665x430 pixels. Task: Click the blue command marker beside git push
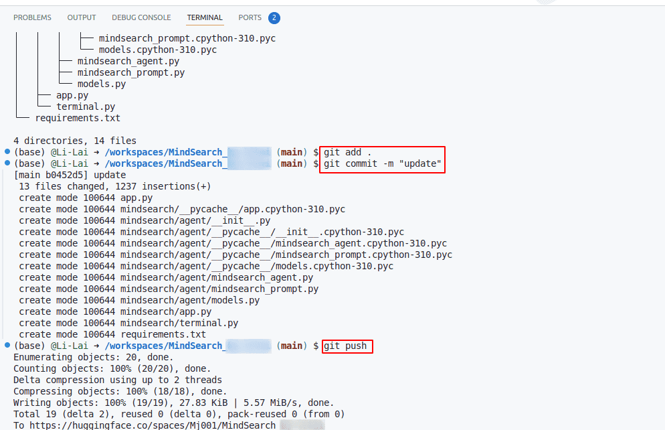click(7, 346)
